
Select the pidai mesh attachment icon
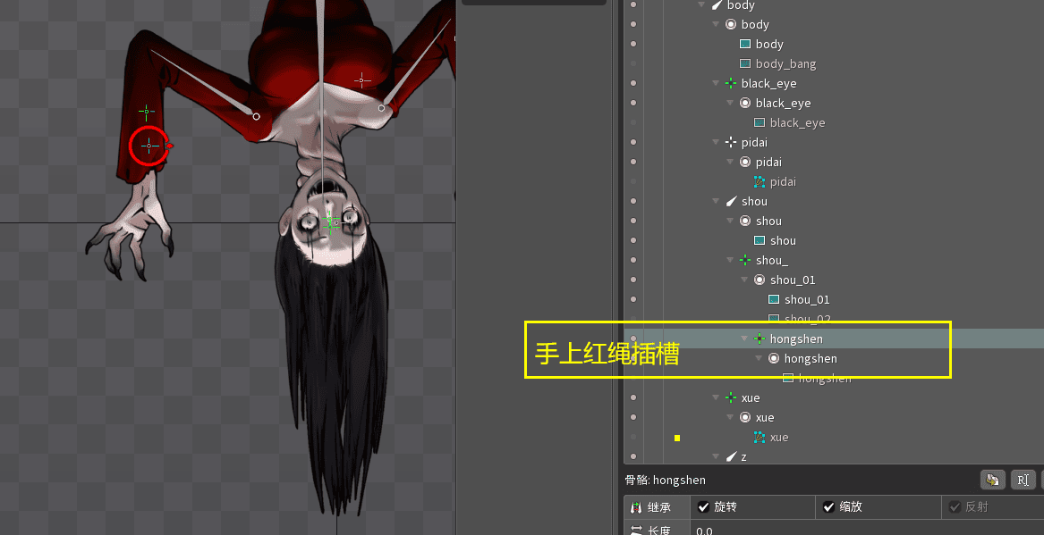pyautogui.click(x=760, y=181)
